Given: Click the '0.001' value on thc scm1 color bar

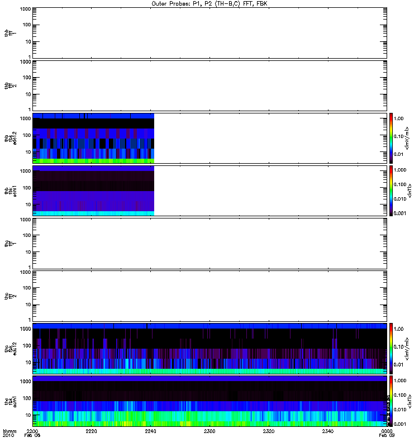Looking at the screenshot, I should click(x=400, y=424).
